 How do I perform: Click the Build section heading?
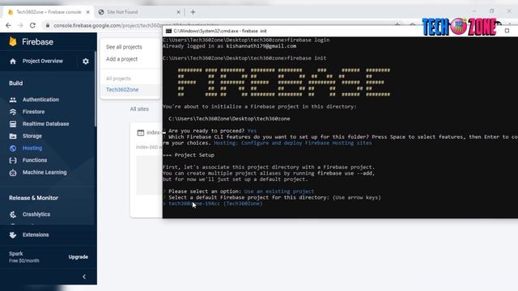point(16,83)
